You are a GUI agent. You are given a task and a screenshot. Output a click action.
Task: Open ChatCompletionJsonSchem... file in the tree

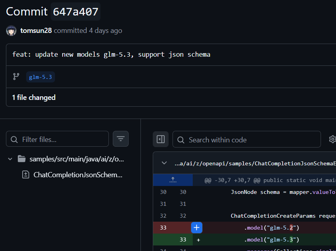pyautogui.click(x=78, y=175)
